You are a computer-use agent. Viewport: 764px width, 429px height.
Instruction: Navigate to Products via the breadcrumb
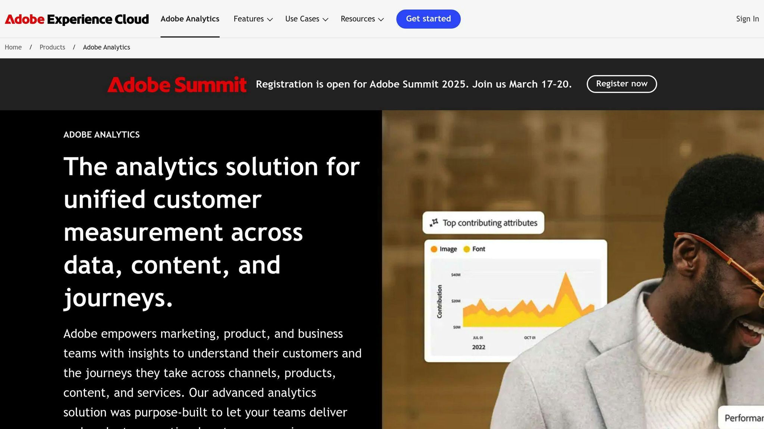(52, 47)
